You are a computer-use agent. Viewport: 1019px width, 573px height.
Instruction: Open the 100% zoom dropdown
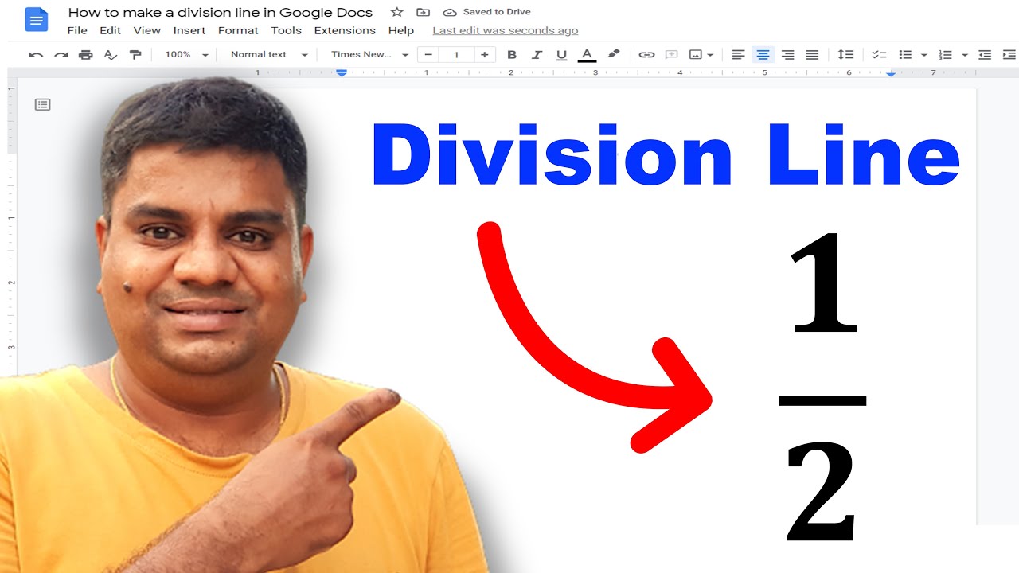(x=186, y=55)
